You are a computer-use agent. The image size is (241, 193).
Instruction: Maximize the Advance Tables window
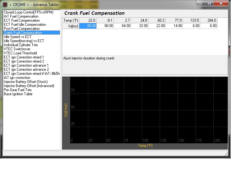(x=209, y=3)
